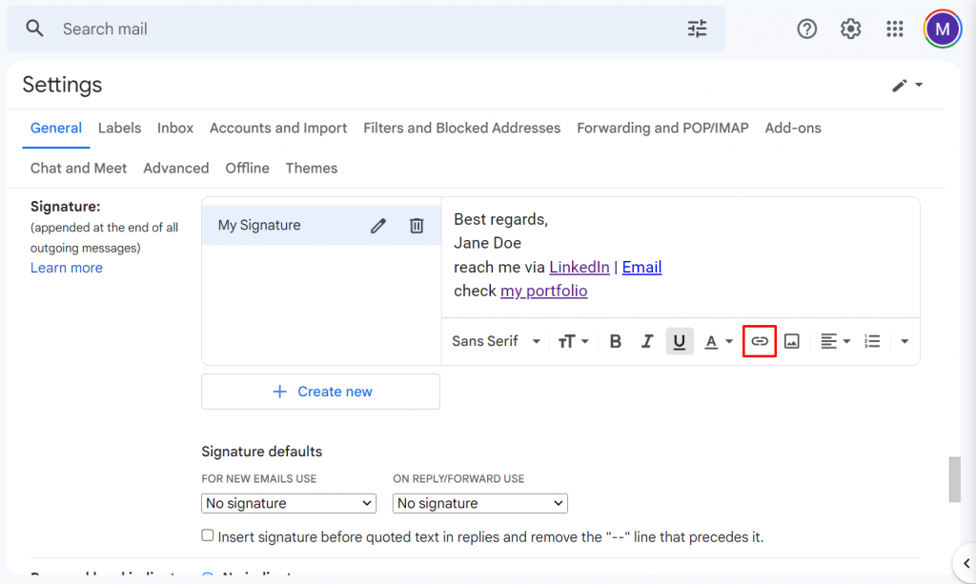Open the numbered list option

point(872,341)
